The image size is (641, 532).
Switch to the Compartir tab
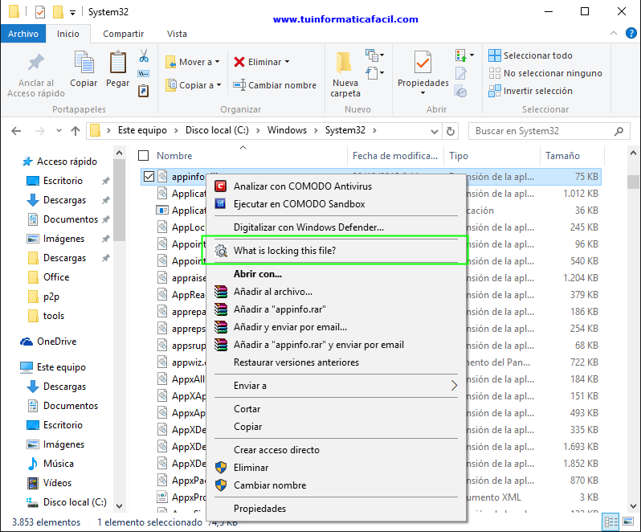[123, 34]
